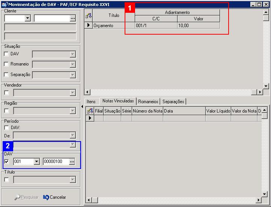Enable the DAV situação checkbox
The image size is (271, 207).
6,54
